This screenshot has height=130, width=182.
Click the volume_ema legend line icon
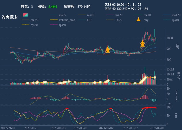click(54, 20)
